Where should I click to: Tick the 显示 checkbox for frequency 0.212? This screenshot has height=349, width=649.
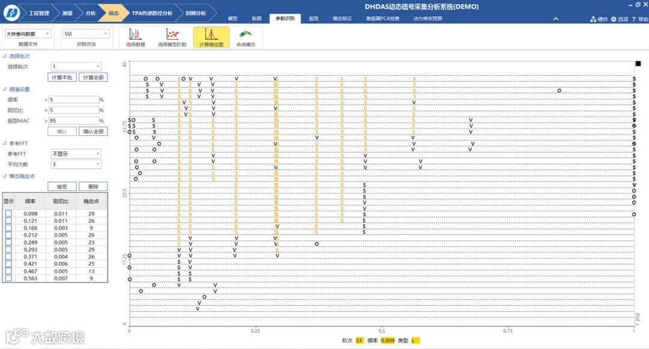(8, 235)
